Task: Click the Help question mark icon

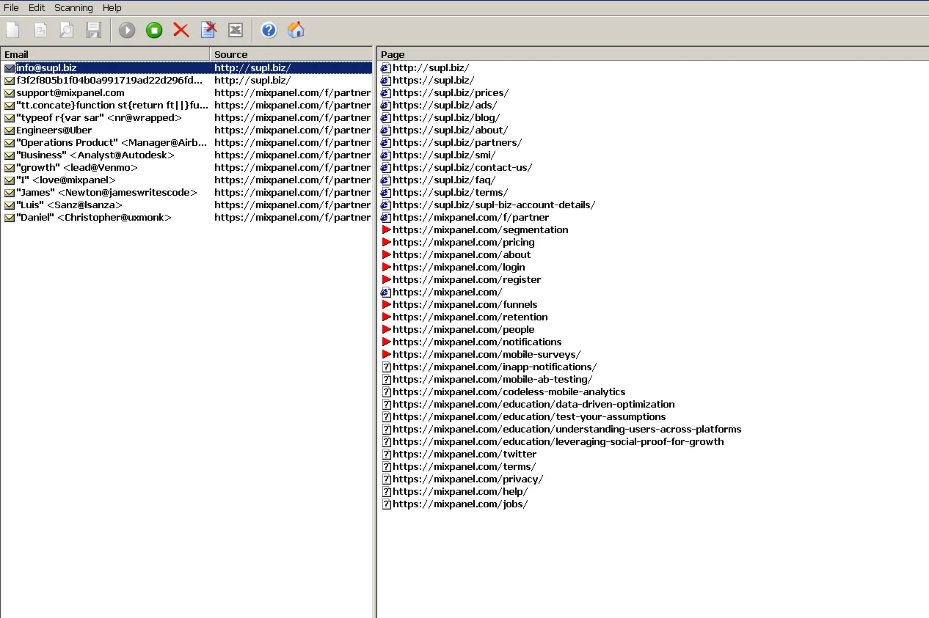Action: pos(269,30)
